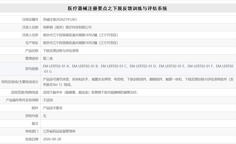
Task: Click the title 医疗器械注册要点之下肢反馈训练与评估系统
Action: pyautogui.click(x=117, y=8)
